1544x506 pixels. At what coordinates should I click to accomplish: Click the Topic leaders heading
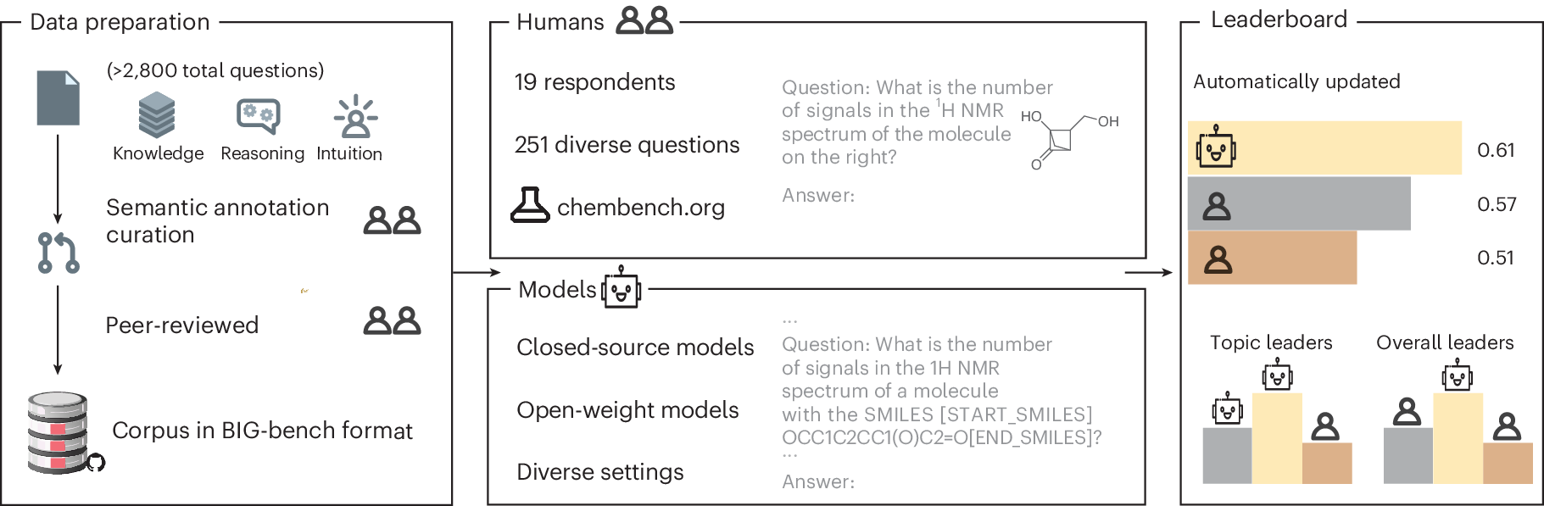tap(1271, 342)
